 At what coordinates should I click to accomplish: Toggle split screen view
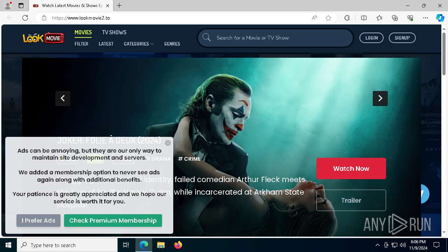364,18
